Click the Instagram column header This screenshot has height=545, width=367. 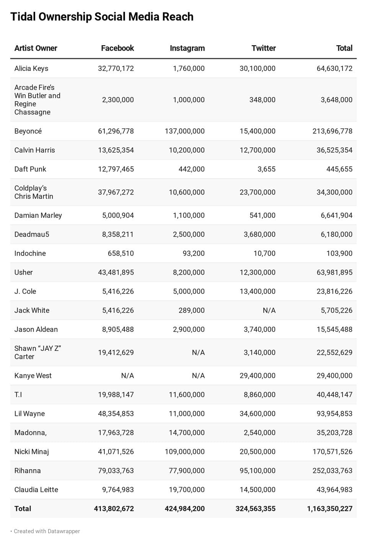point(187,48)
